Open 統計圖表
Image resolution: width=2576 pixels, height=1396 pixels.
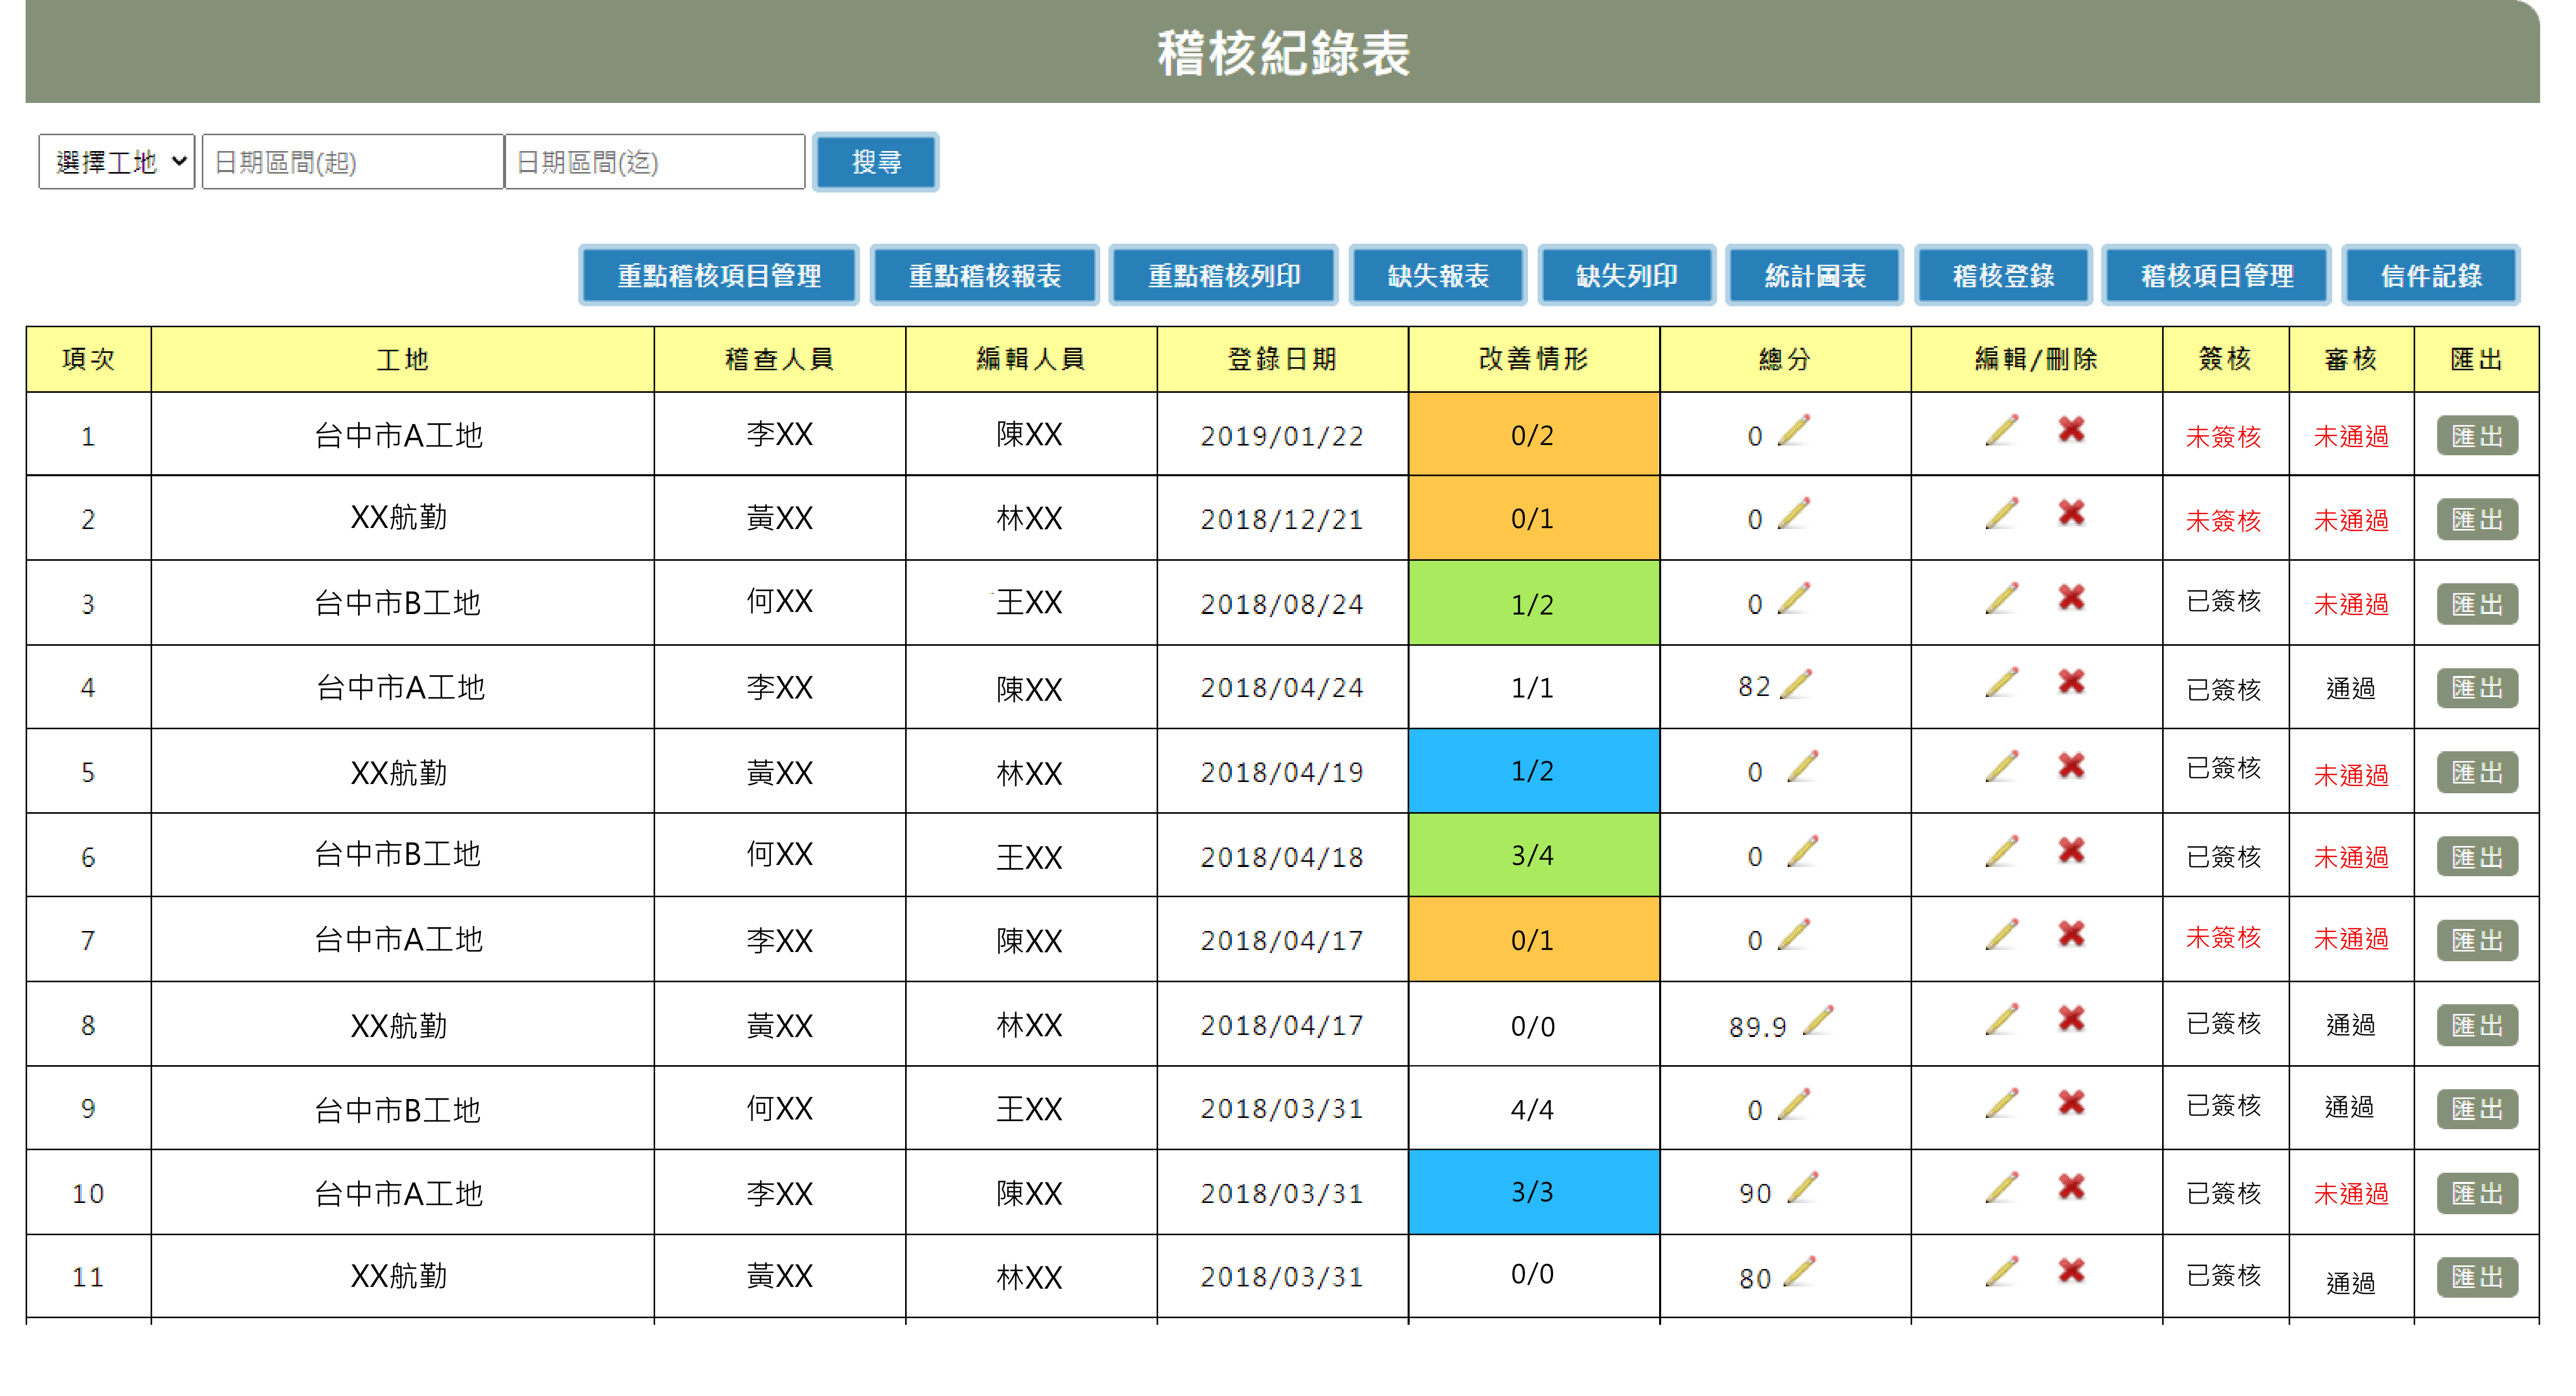pos(1815,275)
